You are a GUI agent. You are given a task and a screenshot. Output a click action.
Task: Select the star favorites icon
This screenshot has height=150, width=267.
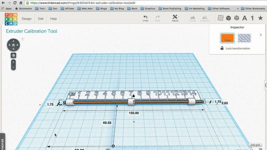coord(260,18)
